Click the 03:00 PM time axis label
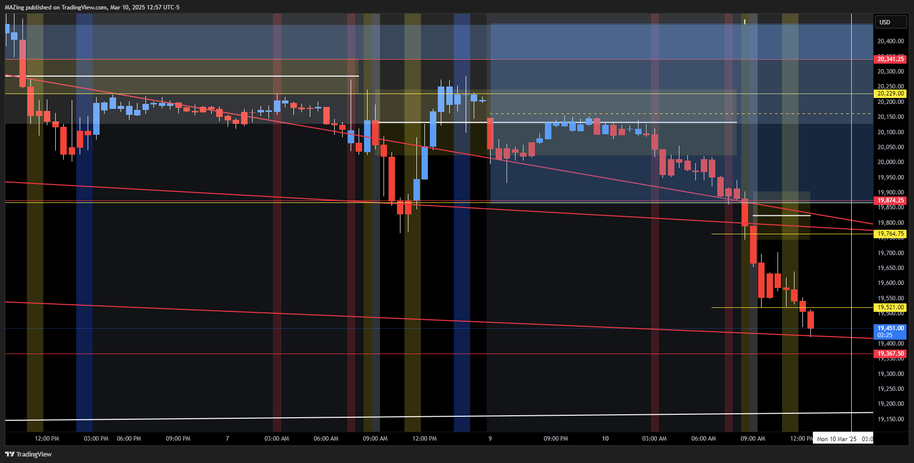 [96, 439]
